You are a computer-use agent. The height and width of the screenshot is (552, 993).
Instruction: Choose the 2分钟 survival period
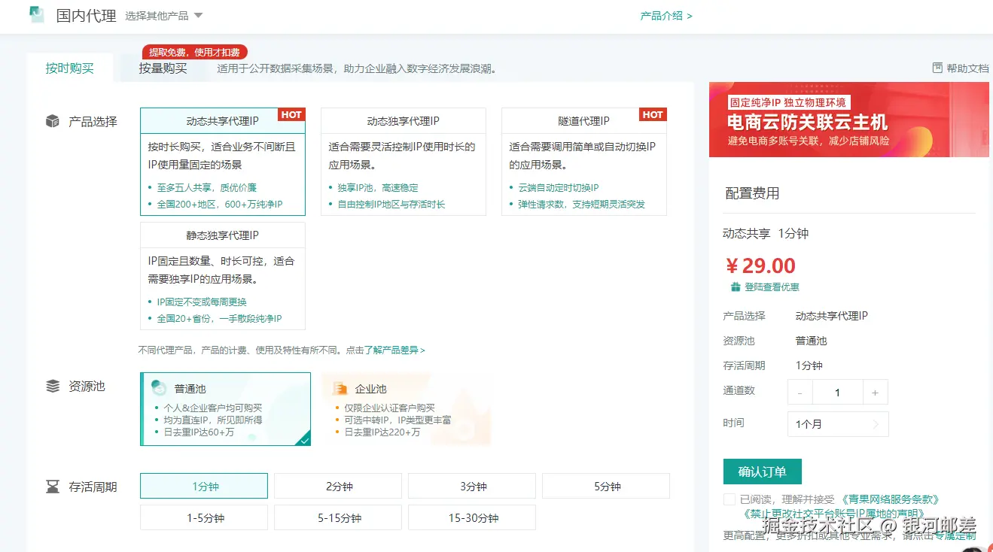click(x=338, y=486)
